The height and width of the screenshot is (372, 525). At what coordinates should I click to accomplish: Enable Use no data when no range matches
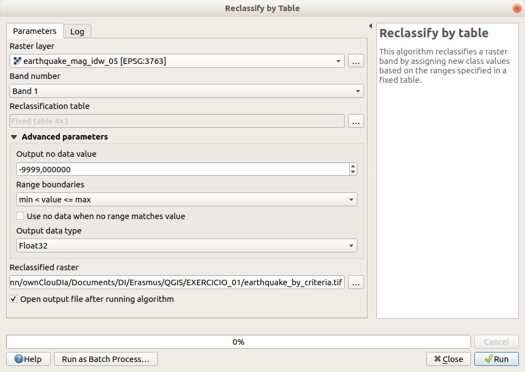[x=21, y=216]
